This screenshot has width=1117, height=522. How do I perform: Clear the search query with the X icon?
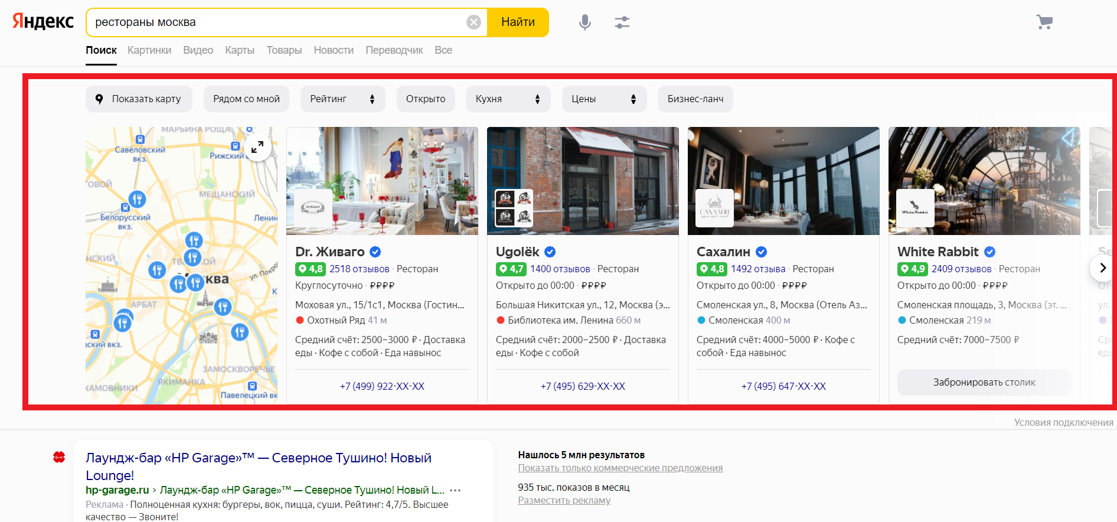[473, 22]
